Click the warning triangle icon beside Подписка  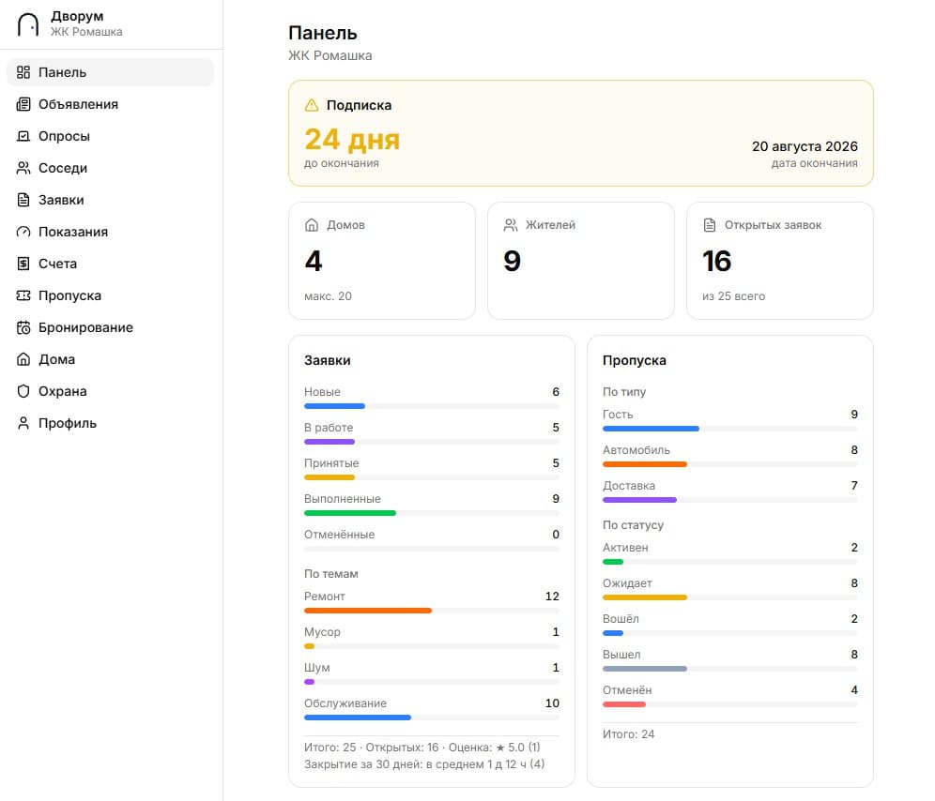312,105
